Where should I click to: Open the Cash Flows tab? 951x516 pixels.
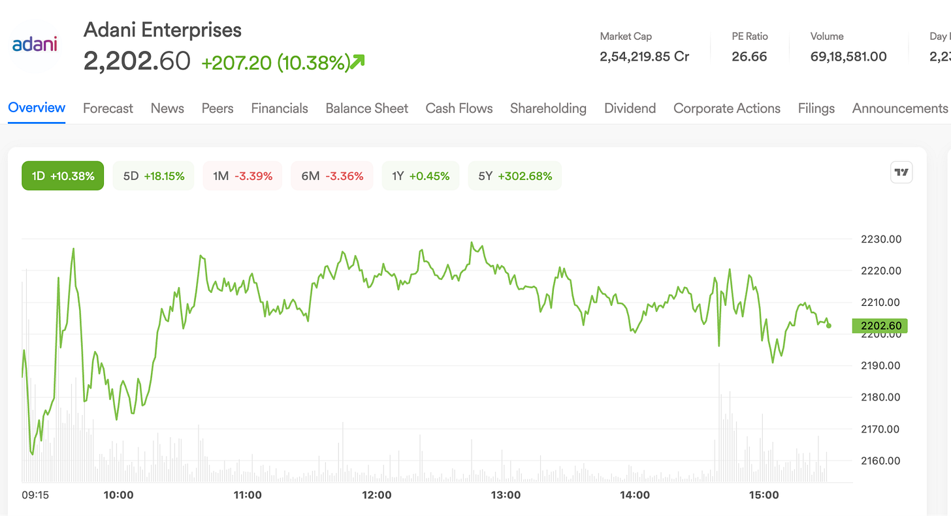(x=459, y=108)
